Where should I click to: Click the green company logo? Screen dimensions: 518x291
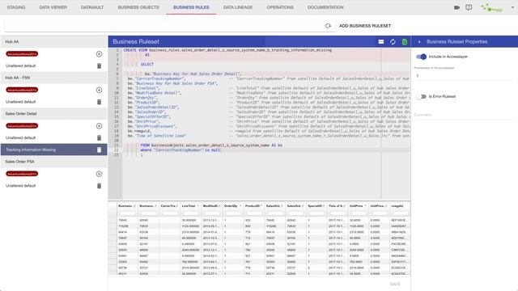tap(492, 8)
